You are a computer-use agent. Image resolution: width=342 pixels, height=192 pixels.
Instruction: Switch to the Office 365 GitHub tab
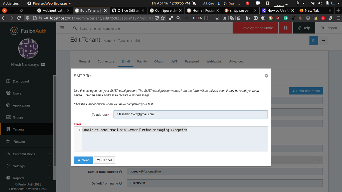128,10
